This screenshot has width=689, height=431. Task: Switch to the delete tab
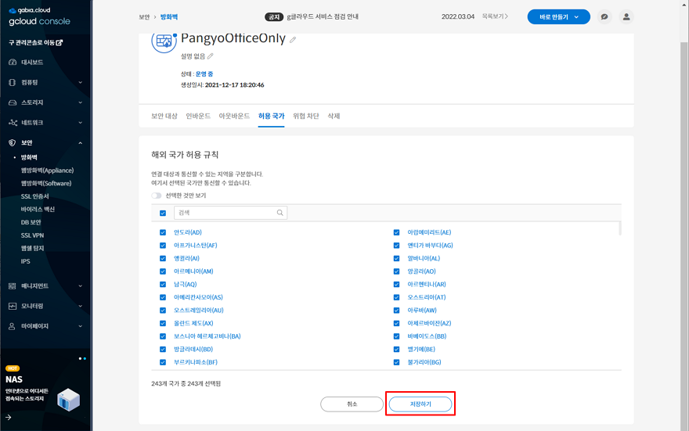pyautogui.click(x=334, y=117)
